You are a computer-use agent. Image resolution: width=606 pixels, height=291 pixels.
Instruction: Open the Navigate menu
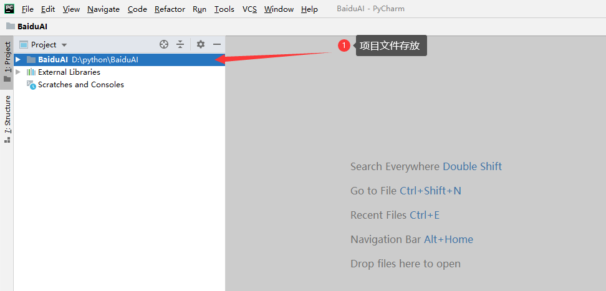[x=103, y=9]
